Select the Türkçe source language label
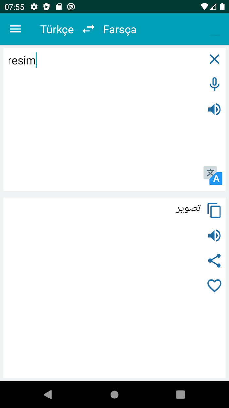This screenshot has width=229, height=408. click(x=57, y=30)
